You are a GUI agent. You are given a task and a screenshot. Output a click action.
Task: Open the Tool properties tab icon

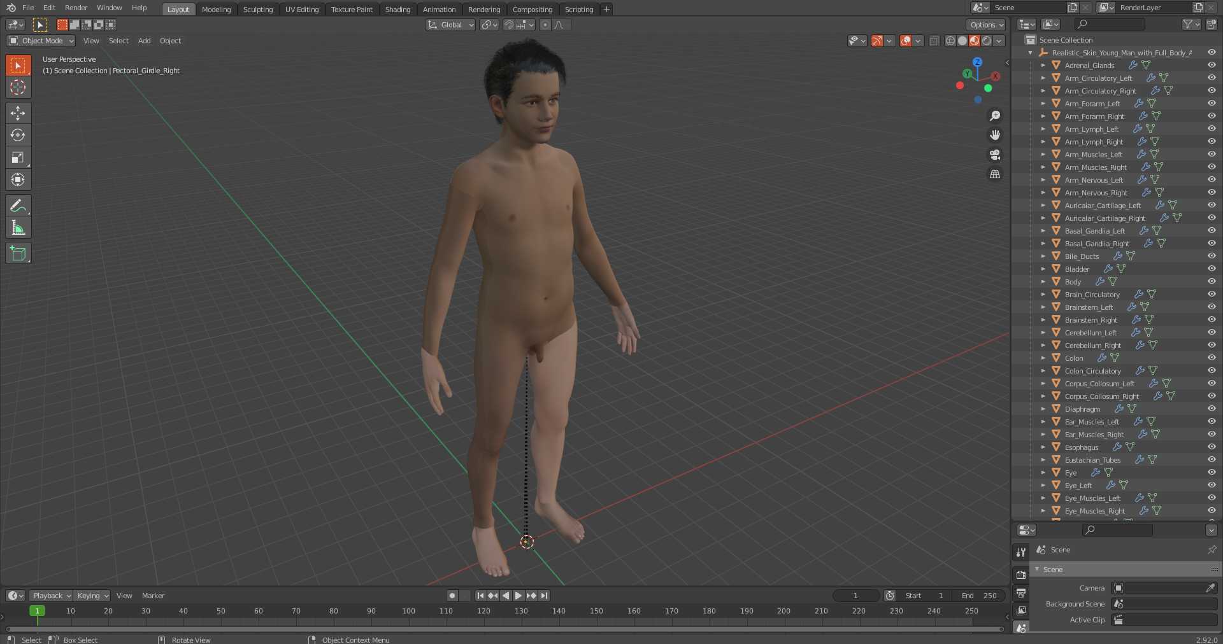pos(1021,552)
